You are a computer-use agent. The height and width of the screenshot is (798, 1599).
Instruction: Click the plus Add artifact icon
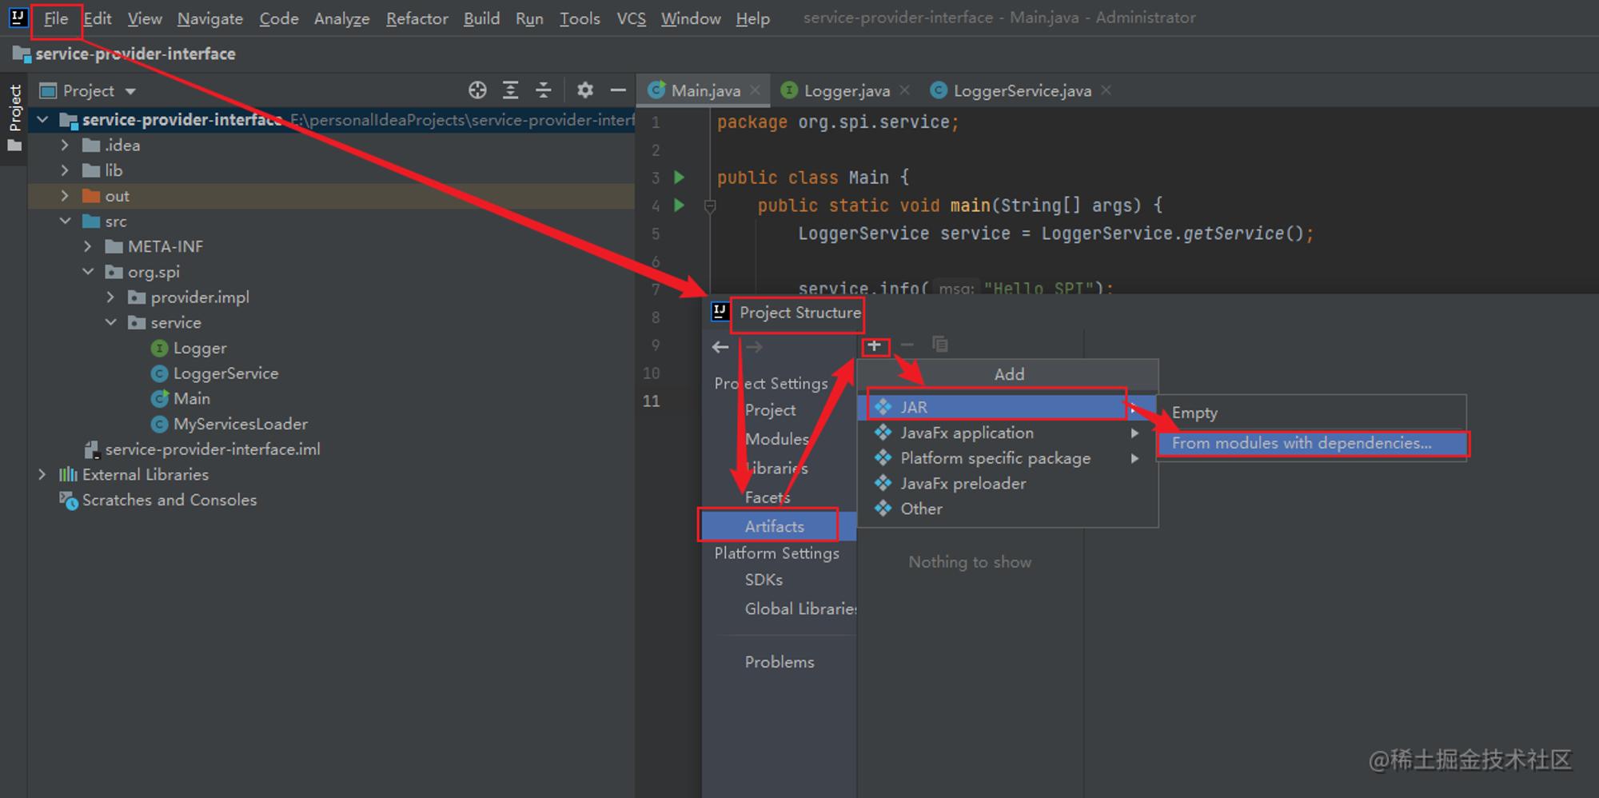875,346
